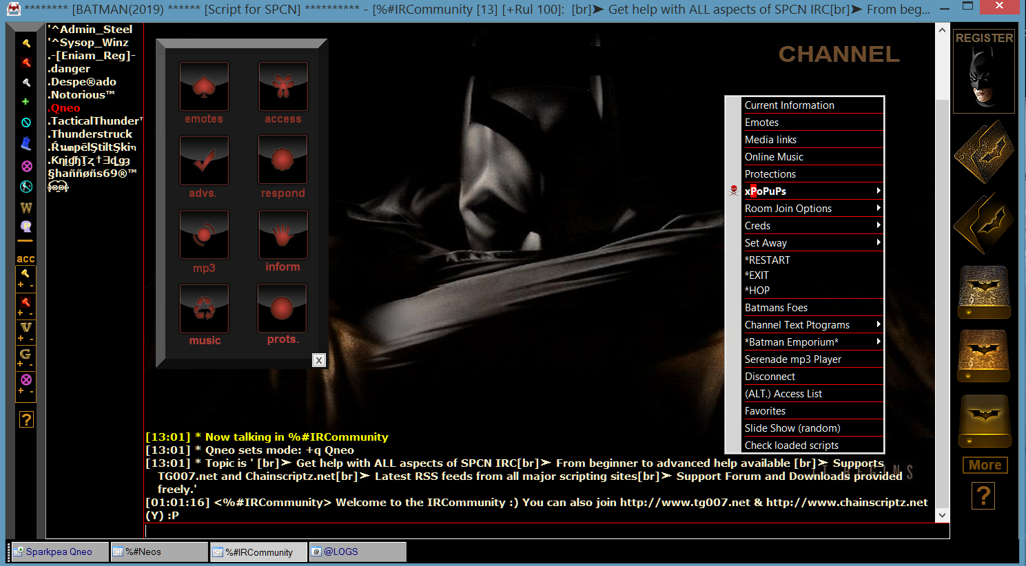The width and height of the screenshot is (1026, 566).
Task: Select Protections menu entry
Action: (x=813, y=174)
